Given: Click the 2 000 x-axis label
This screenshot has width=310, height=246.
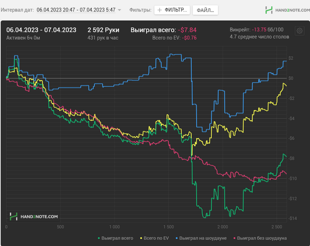Looking at the screenshot, I should (223, 227).
